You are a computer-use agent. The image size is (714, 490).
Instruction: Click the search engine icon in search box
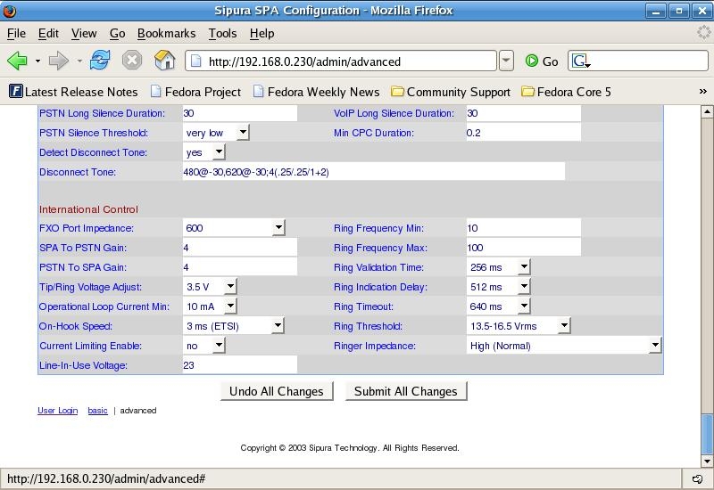point(581,61)
